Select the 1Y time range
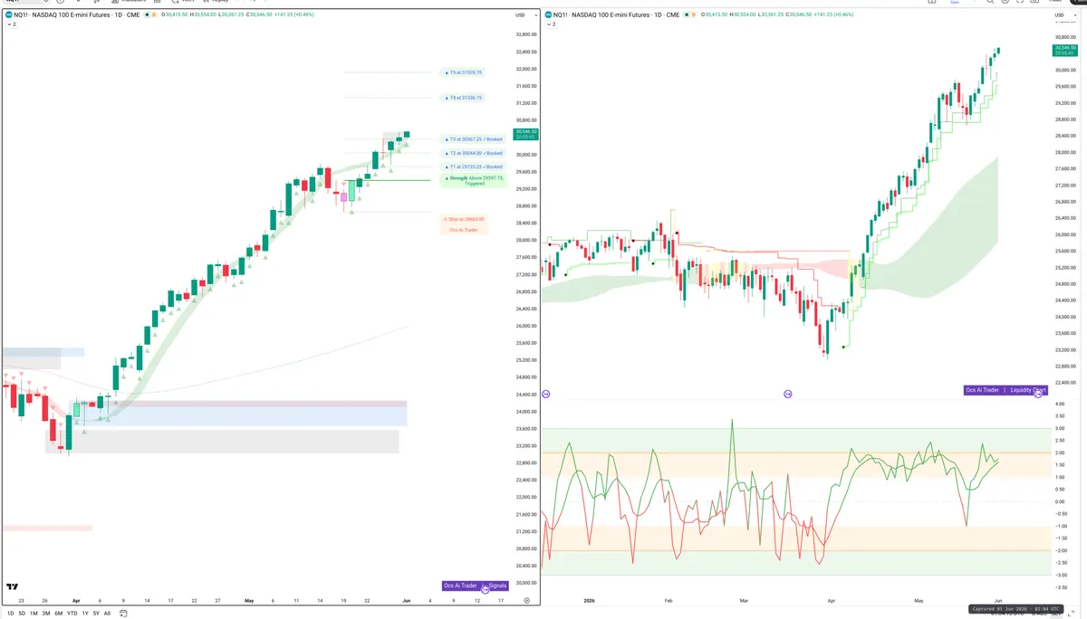1087x619 pixels. pos(85,614)
